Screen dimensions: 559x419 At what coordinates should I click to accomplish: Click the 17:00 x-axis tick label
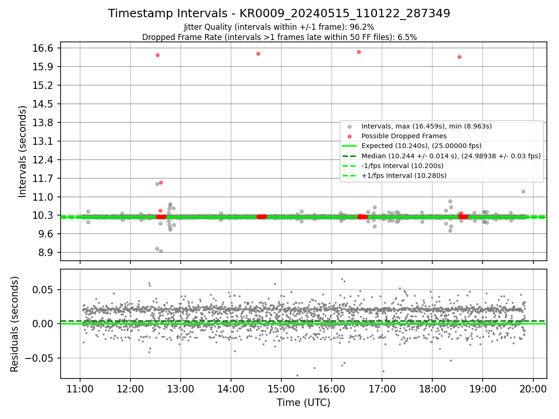pyautogui.click(x=382, y=388)
